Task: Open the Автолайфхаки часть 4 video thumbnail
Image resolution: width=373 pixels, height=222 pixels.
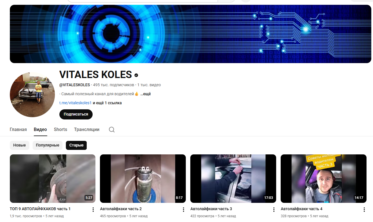Action: (x=323, y=179)
